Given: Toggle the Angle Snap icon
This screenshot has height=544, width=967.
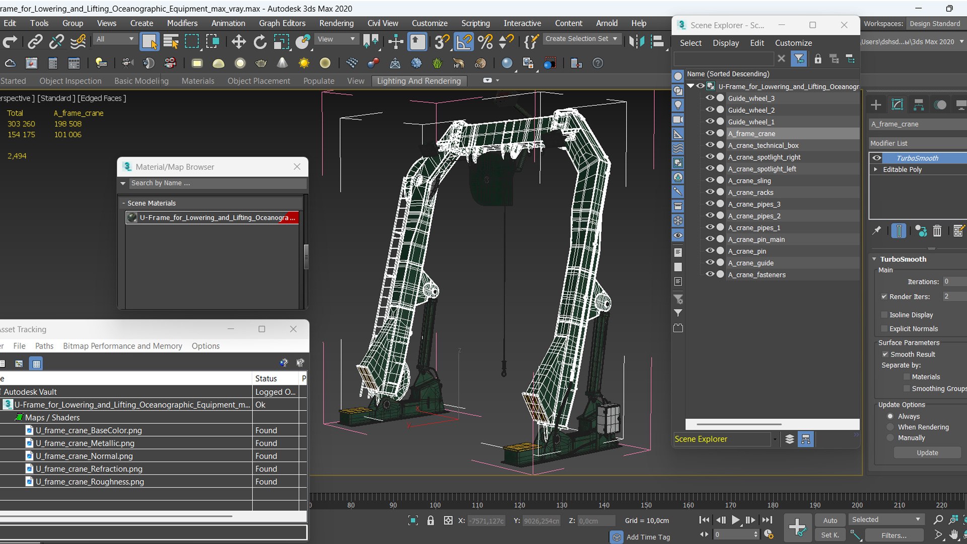Looking at the screenshot, I should [464, 42].
